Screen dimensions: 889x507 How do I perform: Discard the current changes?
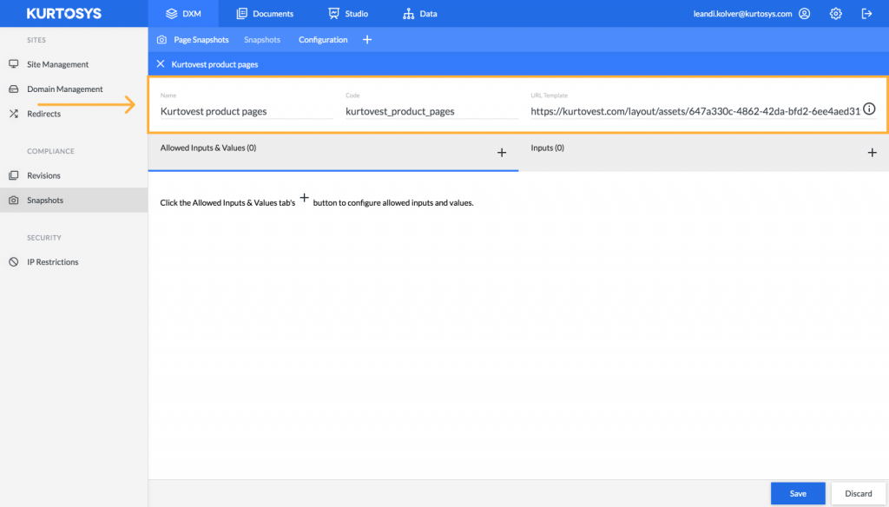click(858, 493)
